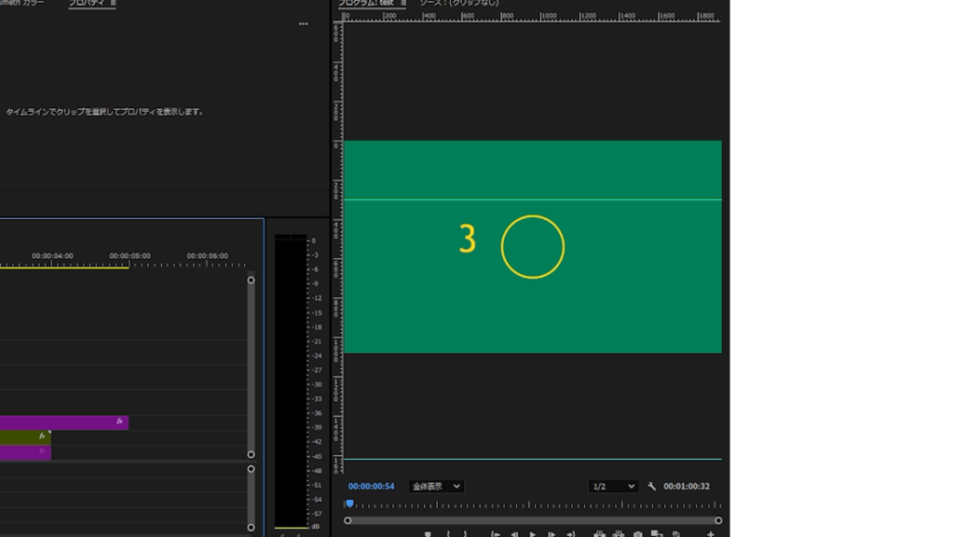Click the fx badge on the olive clip
The height and width of the screenshot is (537, 954).
[x=42, y=436]
